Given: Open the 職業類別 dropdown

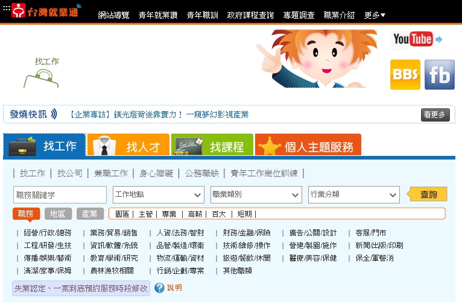Looking at the screenshot, I should (256, 194).
